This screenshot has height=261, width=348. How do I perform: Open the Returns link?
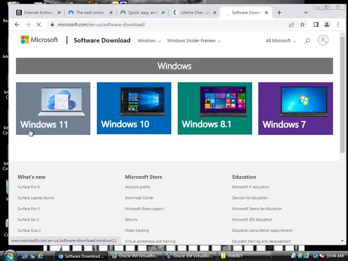tap(131, 220)
